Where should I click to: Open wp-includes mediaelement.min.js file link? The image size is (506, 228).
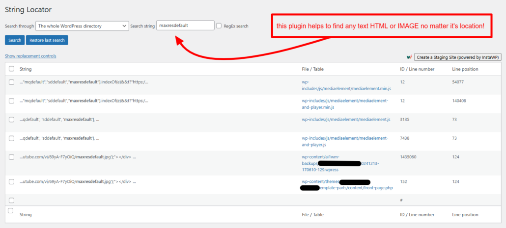point(346,85)
